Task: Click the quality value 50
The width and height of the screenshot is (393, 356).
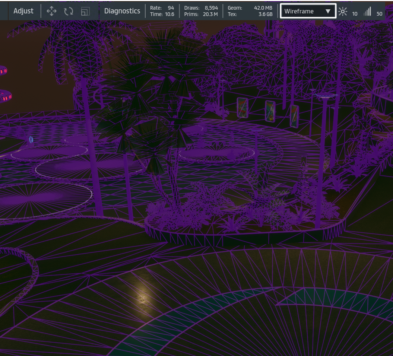Action: (379, 14)
